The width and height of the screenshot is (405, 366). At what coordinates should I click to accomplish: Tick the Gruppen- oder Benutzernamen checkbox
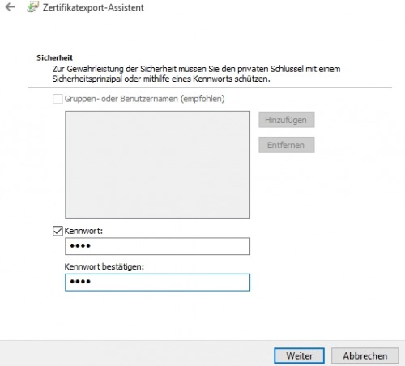(58, 99)
